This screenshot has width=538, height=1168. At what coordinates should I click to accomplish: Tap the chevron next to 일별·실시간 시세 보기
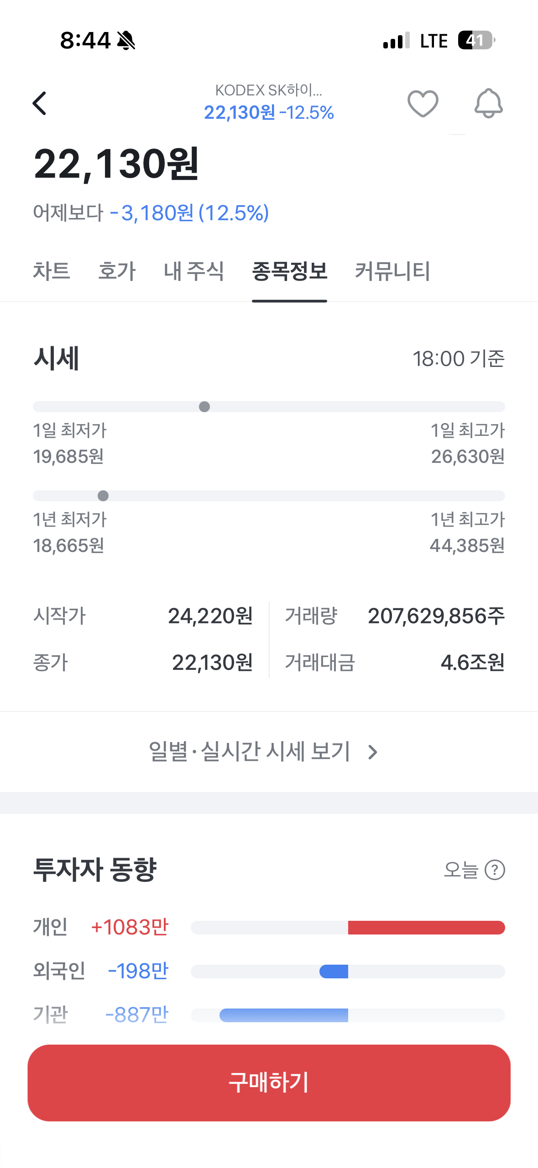(373, 752)
